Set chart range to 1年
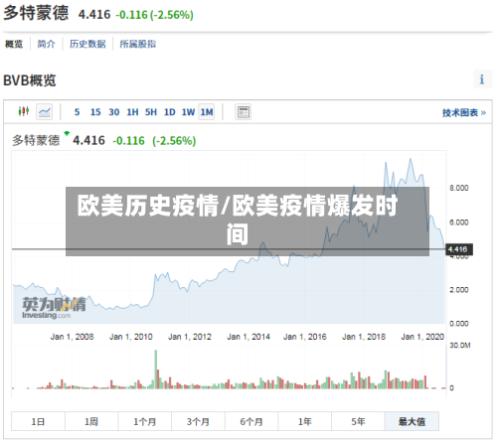497x443 pixels. click(x=305, y=421)
